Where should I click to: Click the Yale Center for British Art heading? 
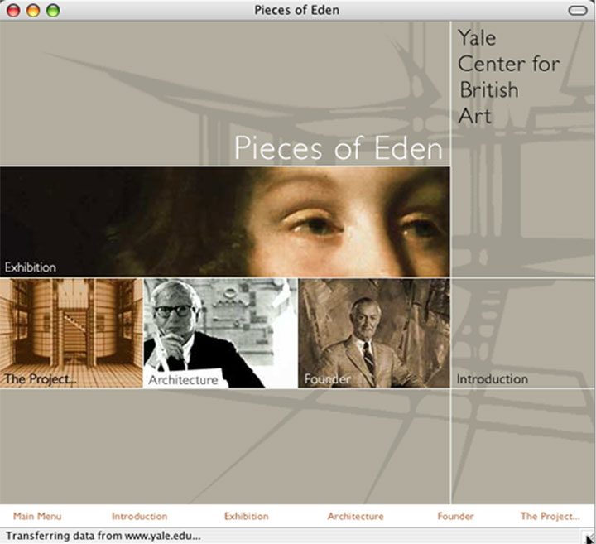click(x=508, y=77)
